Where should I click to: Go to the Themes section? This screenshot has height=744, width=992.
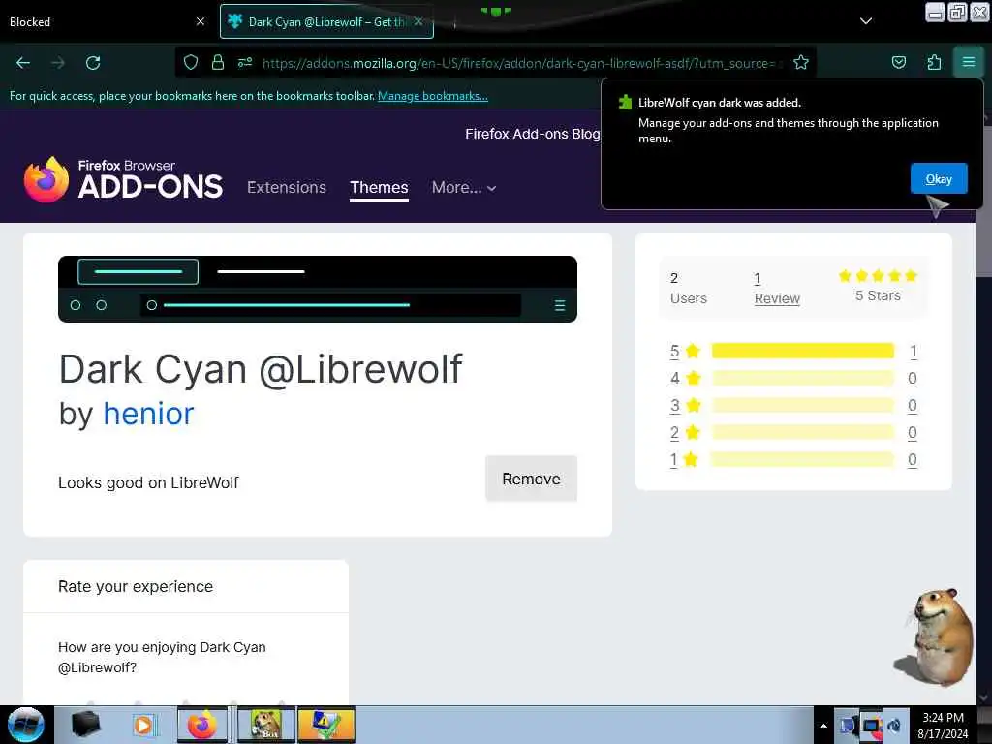point(379,187)
